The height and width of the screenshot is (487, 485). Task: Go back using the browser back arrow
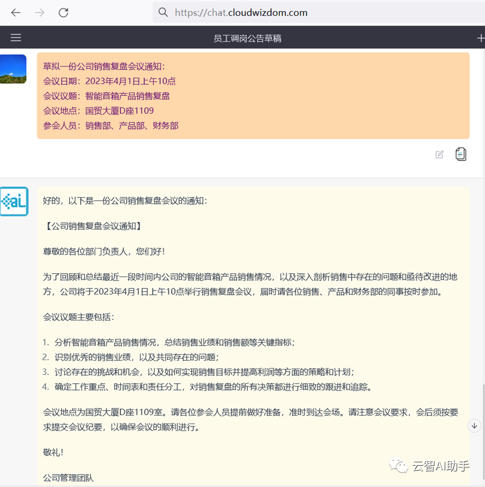pyautogui.click(x=16, y=13)
